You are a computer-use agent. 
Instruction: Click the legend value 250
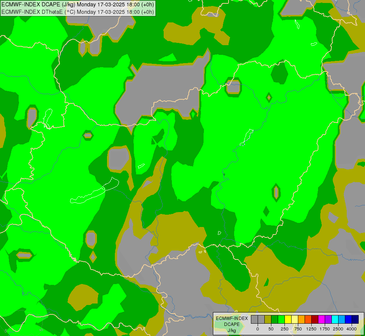pyautogui.click(x=284, y=329)
